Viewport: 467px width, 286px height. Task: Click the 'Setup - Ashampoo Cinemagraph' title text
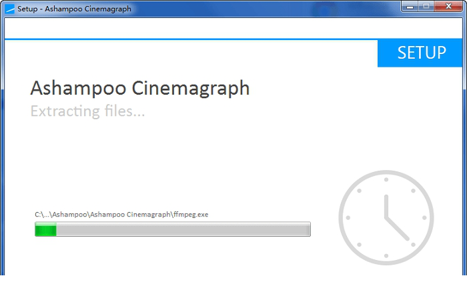click(74, 9)
